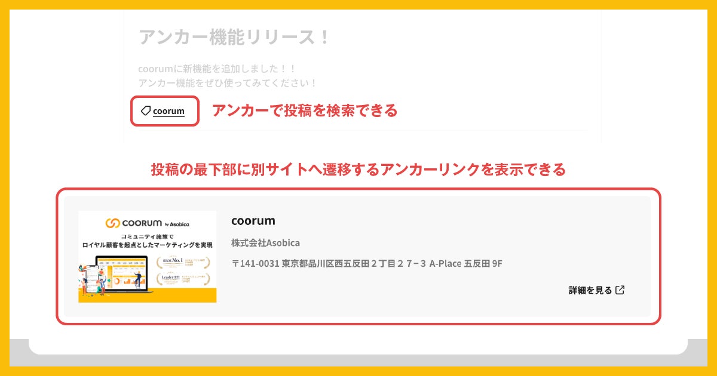Click the アンカー機能リリース！ post title

[x=234, y=37]
